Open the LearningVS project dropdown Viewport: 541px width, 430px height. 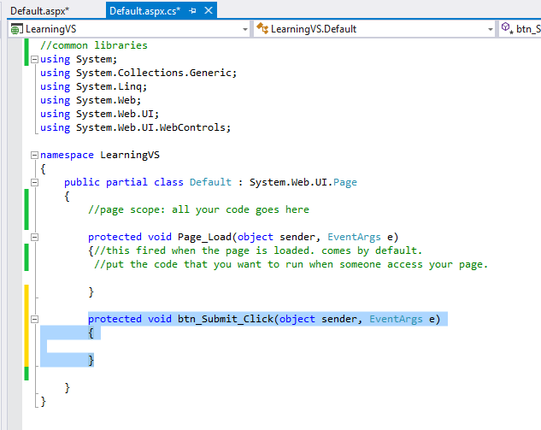click(244, 29)
